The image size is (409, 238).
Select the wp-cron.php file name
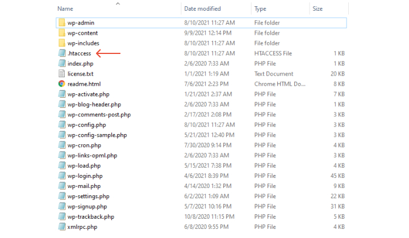pos(84,145)
